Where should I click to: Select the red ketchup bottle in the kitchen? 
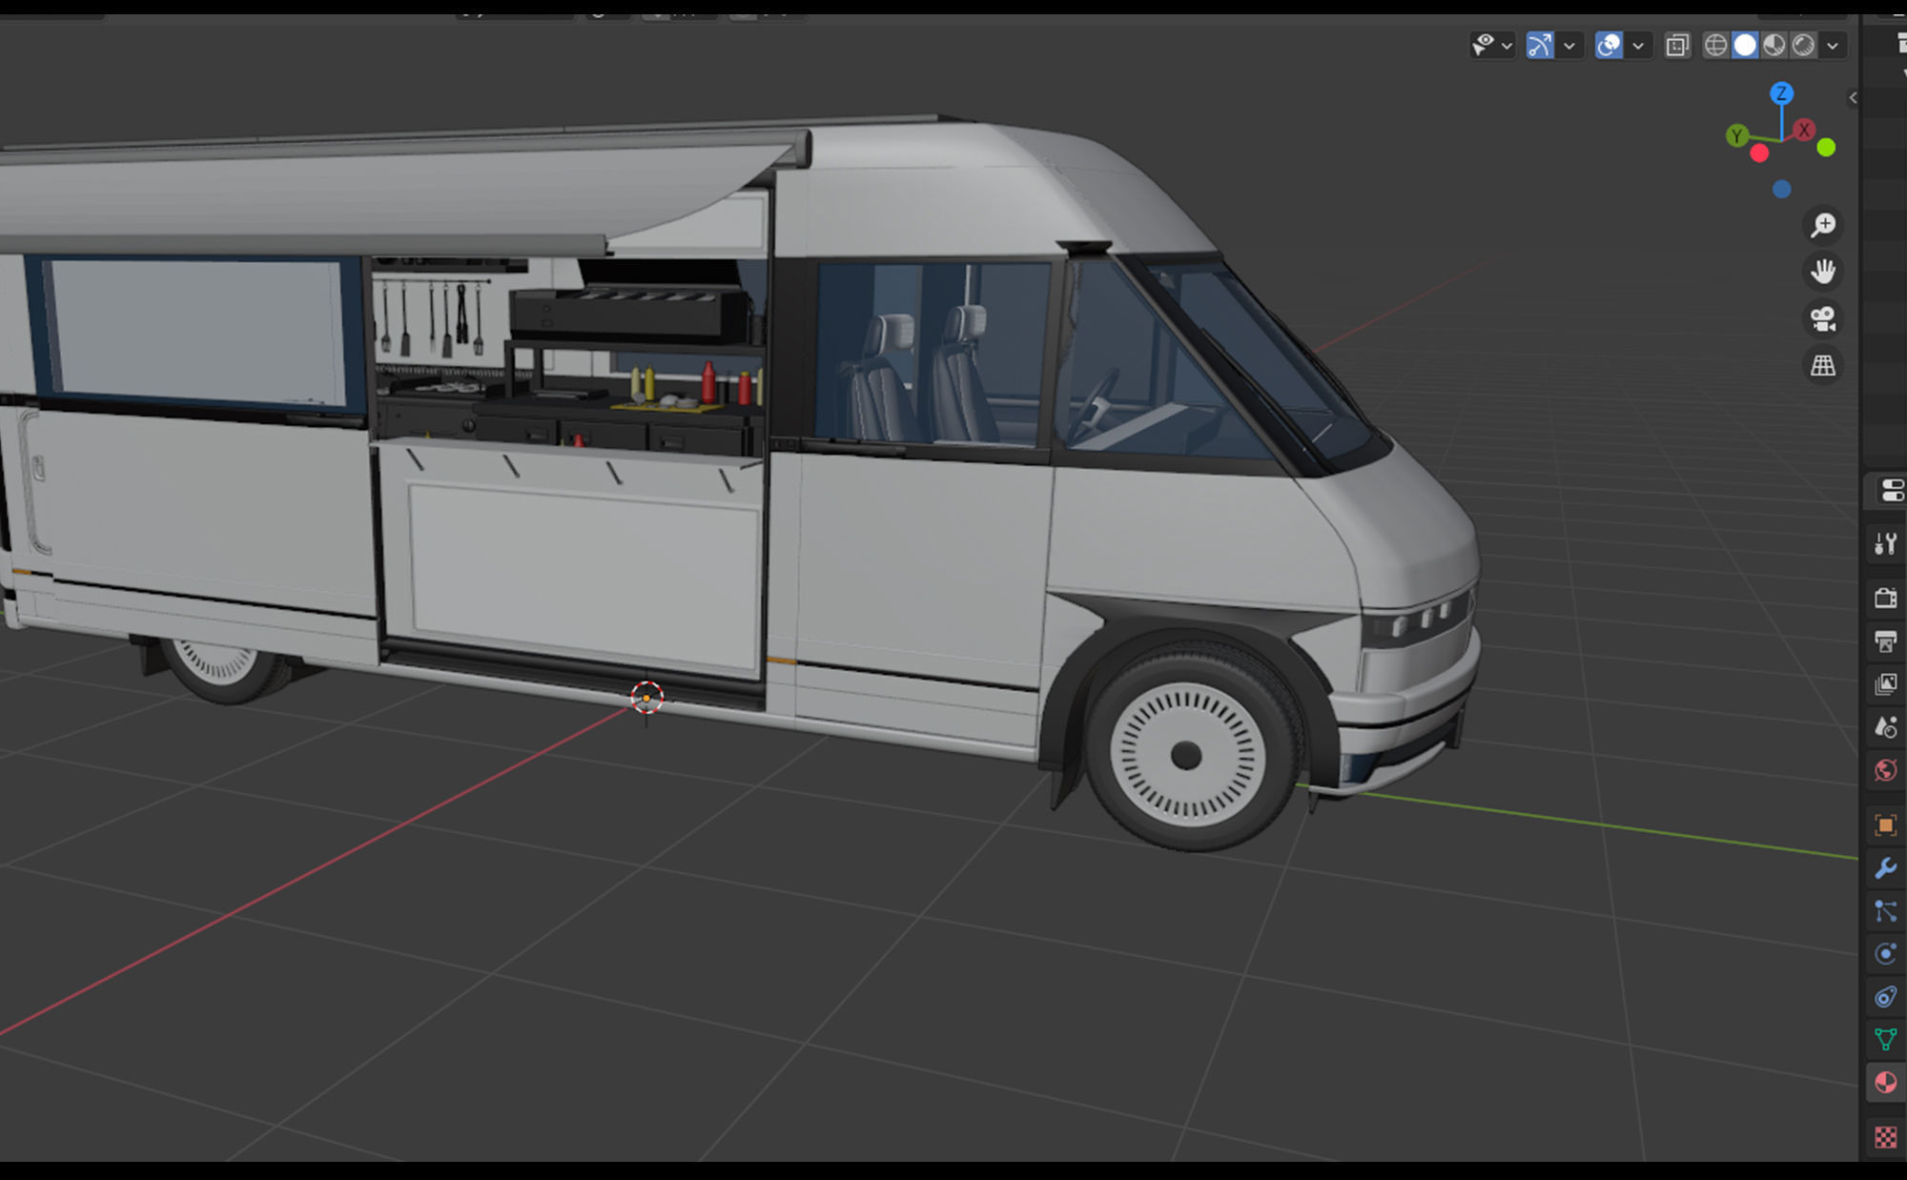707,382
